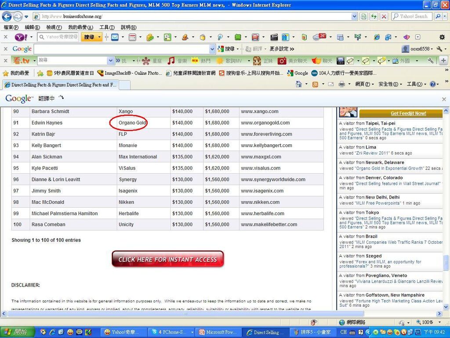Click the Start 開始 button
This screenshot has width=450, height=338.
point(17,332)
